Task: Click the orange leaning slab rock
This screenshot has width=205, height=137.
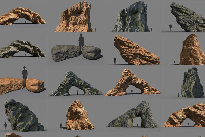Action: (x=136, y=51)
